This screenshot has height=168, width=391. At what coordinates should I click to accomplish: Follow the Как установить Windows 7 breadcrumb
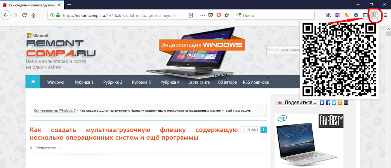[55, 111]
